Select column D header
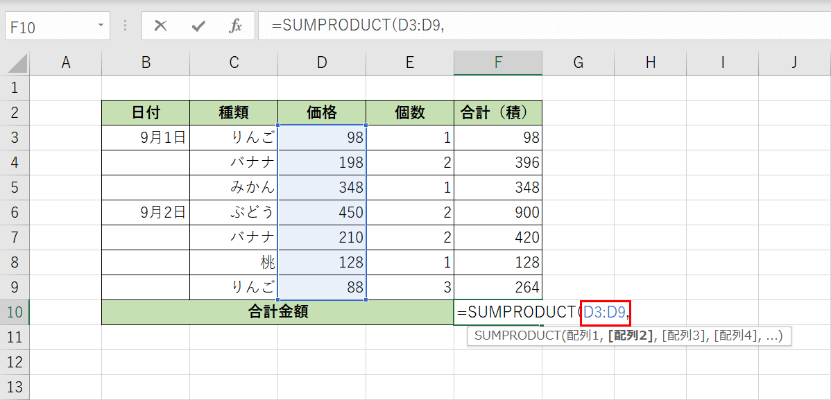Viewport: 831px width, 400px height. click(x=322, y=62)
